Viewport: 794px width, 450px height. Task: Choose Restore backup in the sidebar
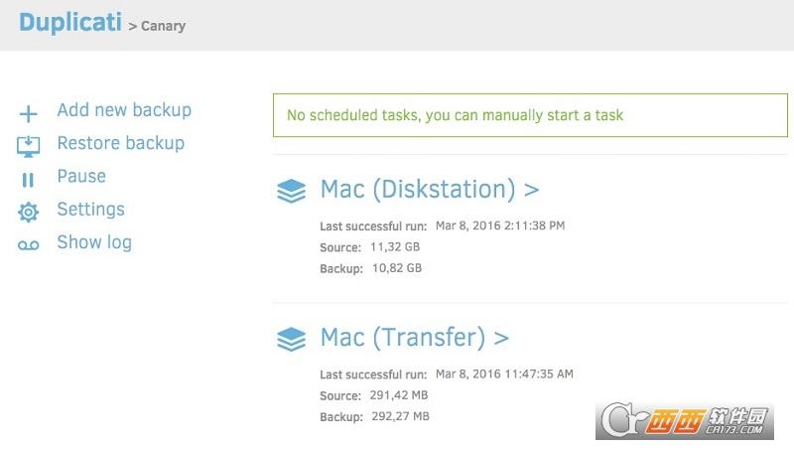coord(120,143)
